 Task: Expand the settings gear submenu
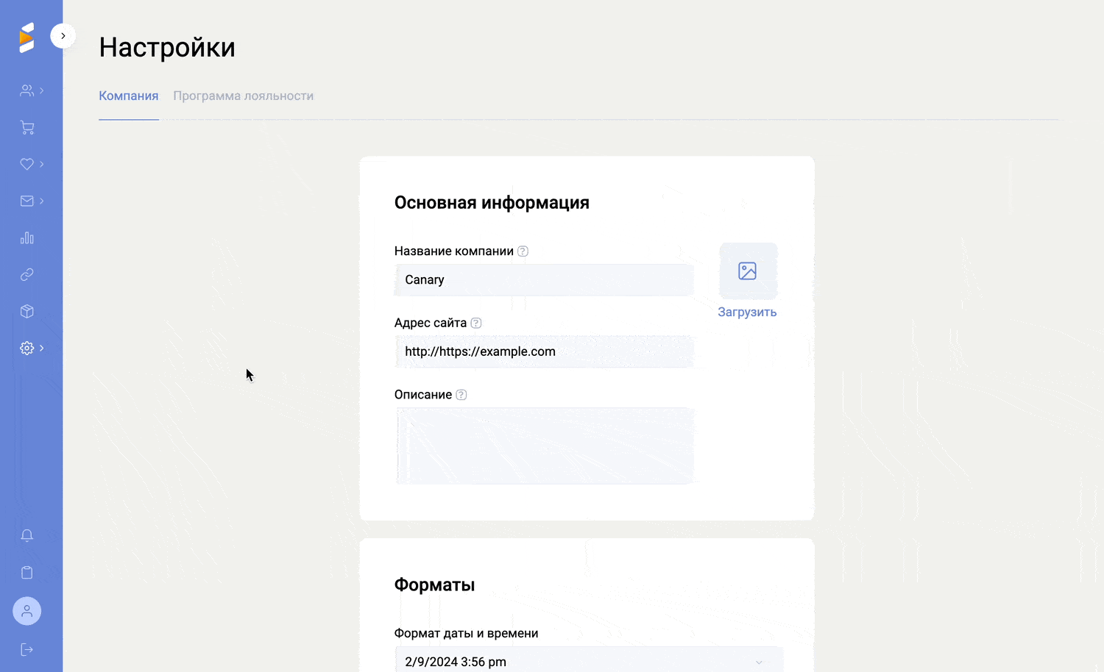coord(31,348)
